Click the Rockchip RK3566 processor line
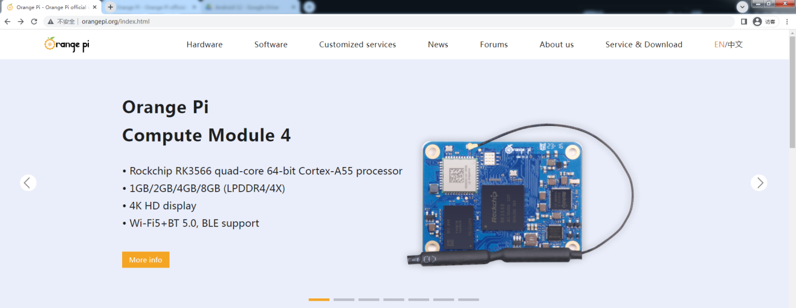The image size is (796, 308). (262, 171)
